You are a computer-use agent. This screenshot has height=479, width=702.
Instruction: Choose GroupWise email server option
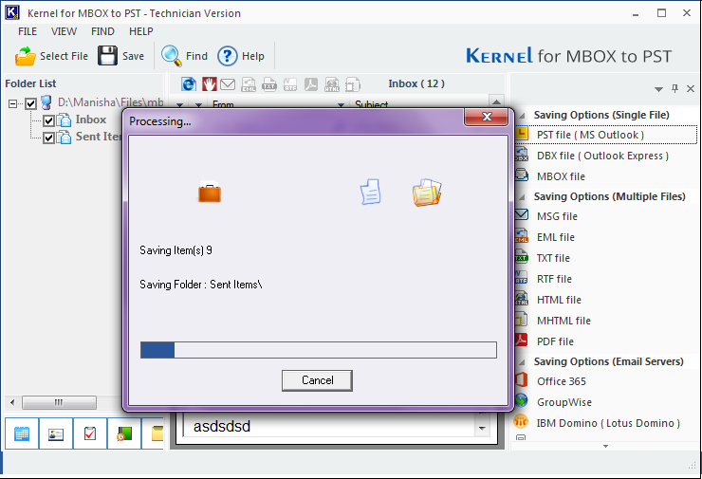564,402
